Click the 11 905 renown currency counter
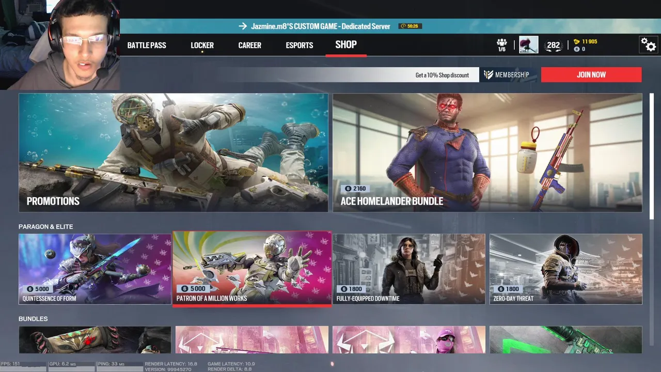 coord(585,41)
